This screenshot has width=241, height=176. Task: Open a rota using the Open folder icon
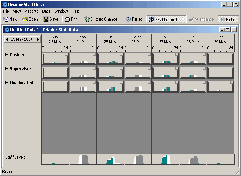[x=25, y=19]
